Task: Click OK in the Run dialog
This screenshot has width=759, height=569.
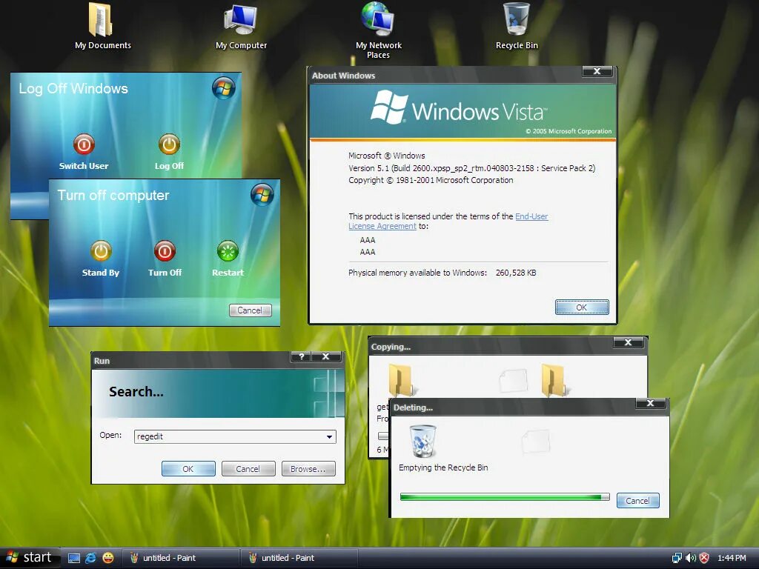Action: (188, 469)
